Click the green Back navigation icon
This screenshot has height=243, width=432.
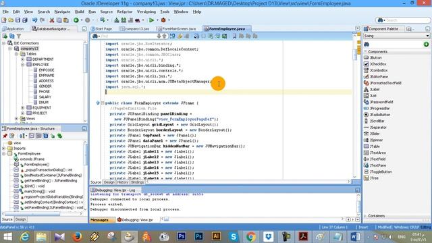point(76,20)
